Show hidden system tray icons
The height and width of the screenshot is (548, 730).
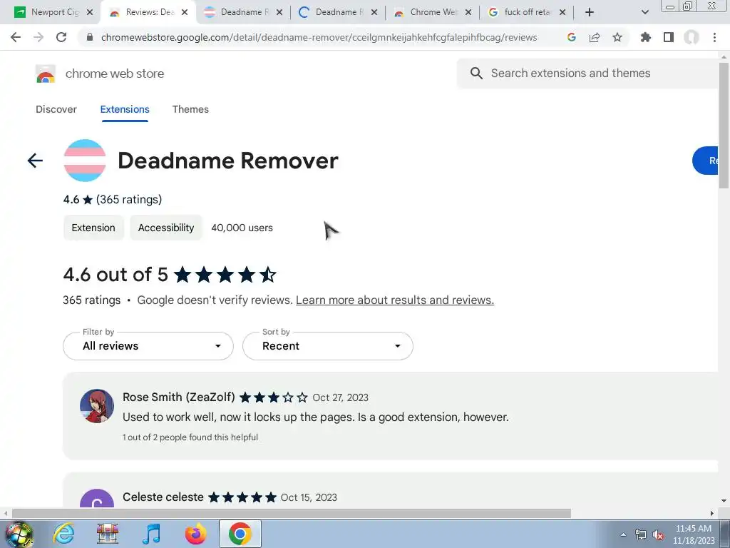pos(623,534)
